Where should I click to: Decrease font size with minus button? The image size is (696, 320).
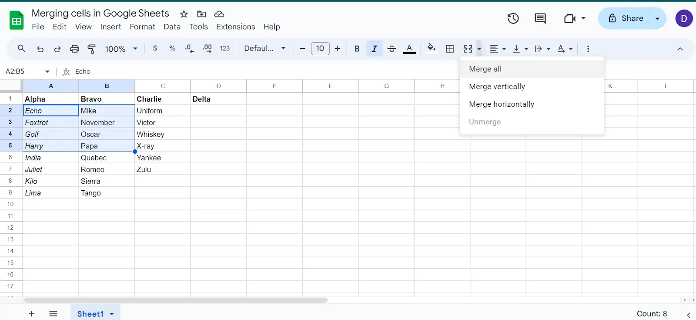(302, 49)
